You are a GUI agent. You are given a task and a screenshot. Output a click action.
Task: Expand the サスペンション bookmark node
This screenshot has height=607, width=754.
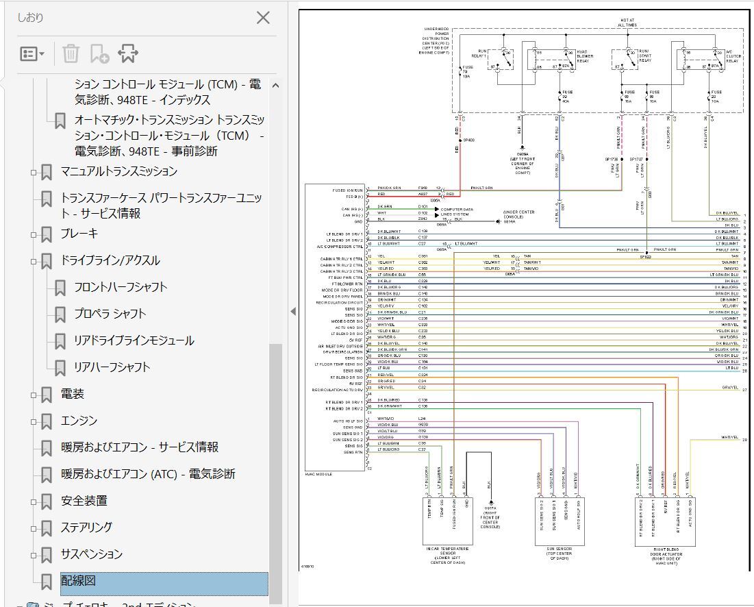33,555
